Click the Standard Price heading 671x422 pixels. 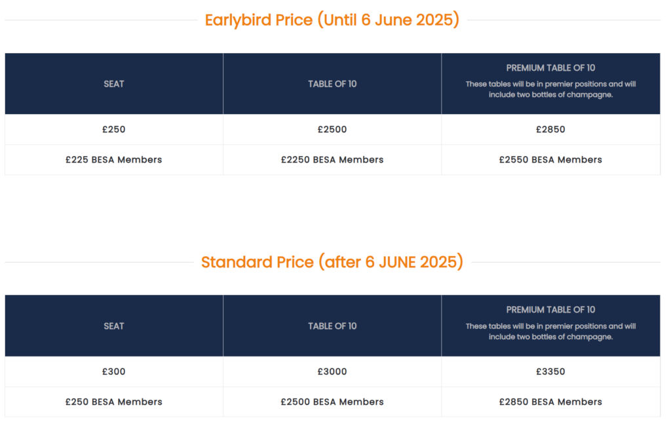click(x=332, y=262)
